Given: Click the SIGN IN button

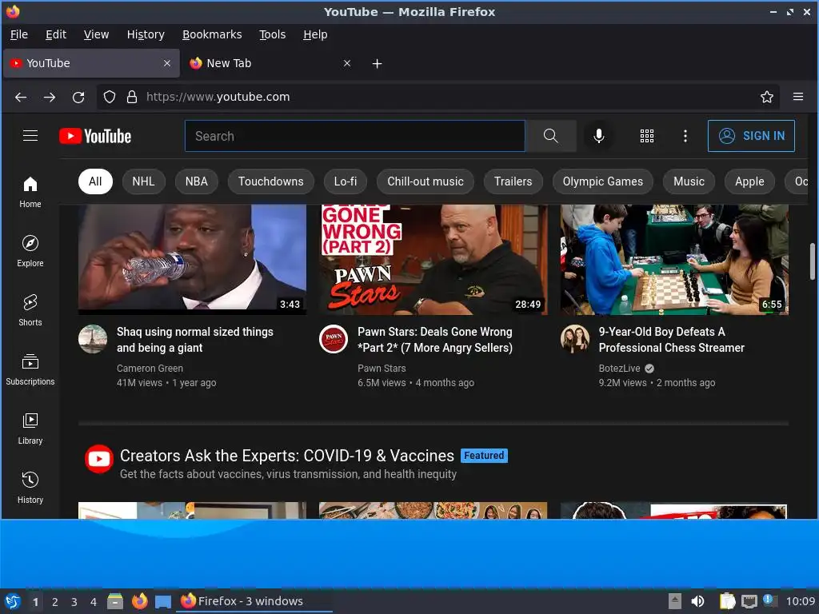Looking at the screenshot, I should pos(751,136).
